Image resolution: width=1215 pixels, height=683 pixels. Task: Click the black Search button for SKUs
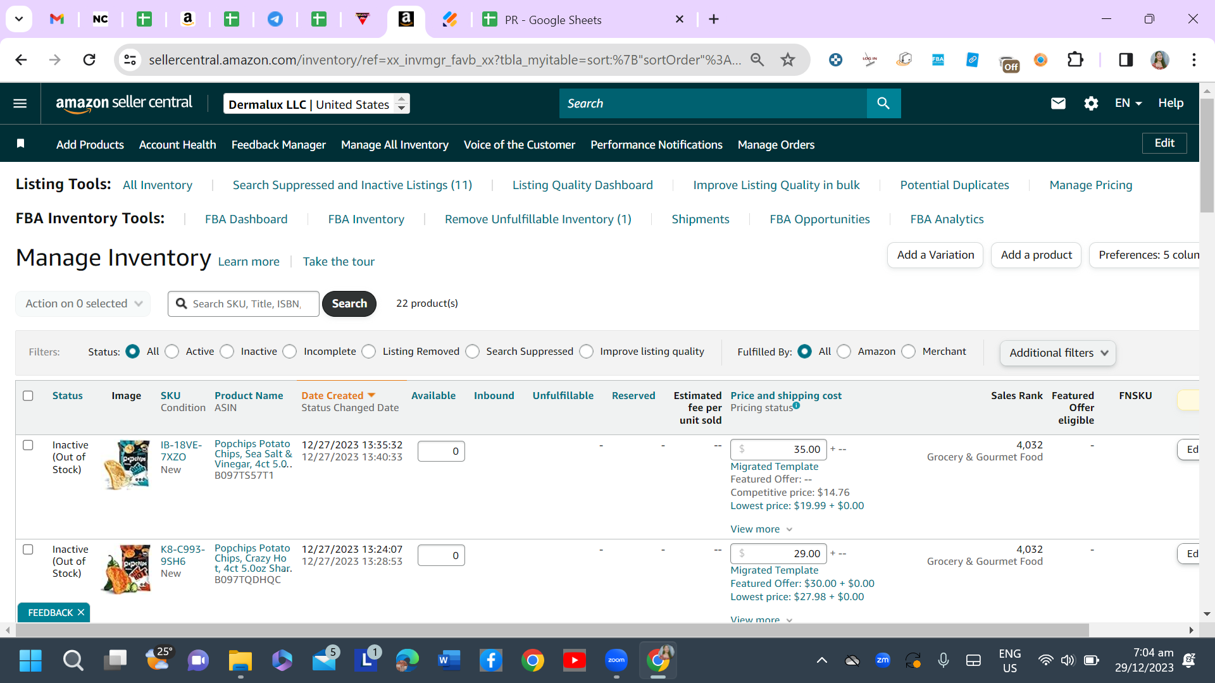pos(349,304)
